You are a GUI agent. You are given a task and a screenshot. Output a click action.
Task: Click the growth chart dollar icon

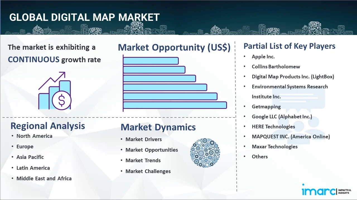(55, 91)
